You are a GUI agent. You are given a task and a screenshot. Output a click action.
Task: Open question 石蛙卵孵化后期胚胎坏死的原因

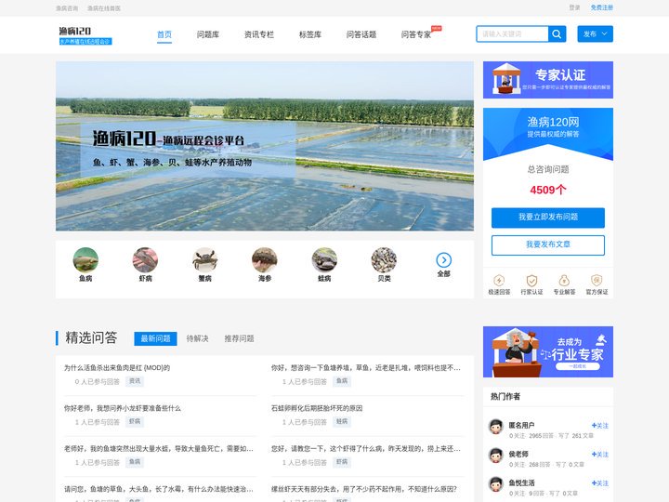(317, 408)
